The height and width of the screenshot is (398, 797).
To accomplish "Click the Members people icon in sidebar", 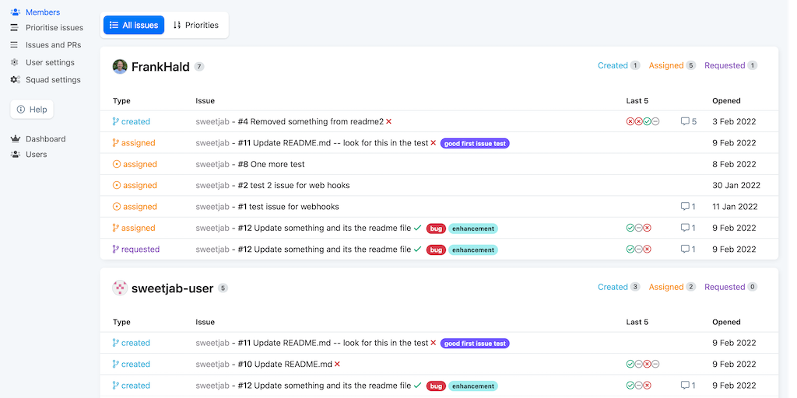I will [x=15, y=12].
